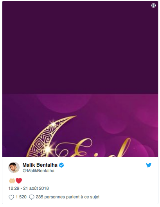The image size is (160, 207).
Task: Click the red heart emoji in tweet text
Action: click(19, 181)
